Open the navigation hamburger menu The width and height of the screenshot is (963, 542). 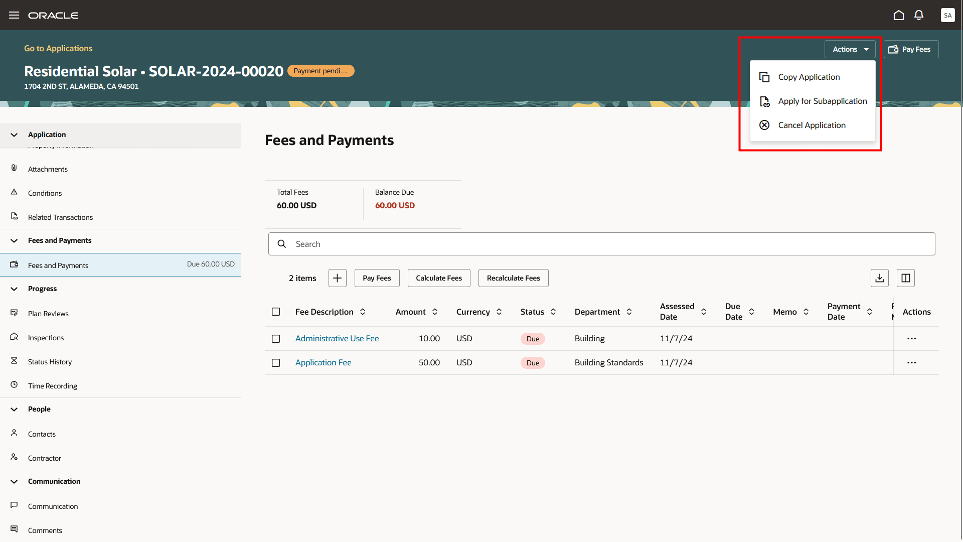pyautogui.click(x=14, y=15)
